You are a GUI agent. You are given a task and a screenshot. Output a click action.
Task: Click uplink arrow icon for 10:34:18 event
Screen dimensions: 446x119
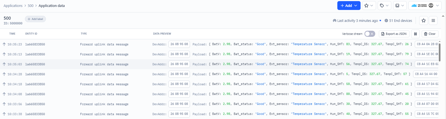(x=4, y=84)
